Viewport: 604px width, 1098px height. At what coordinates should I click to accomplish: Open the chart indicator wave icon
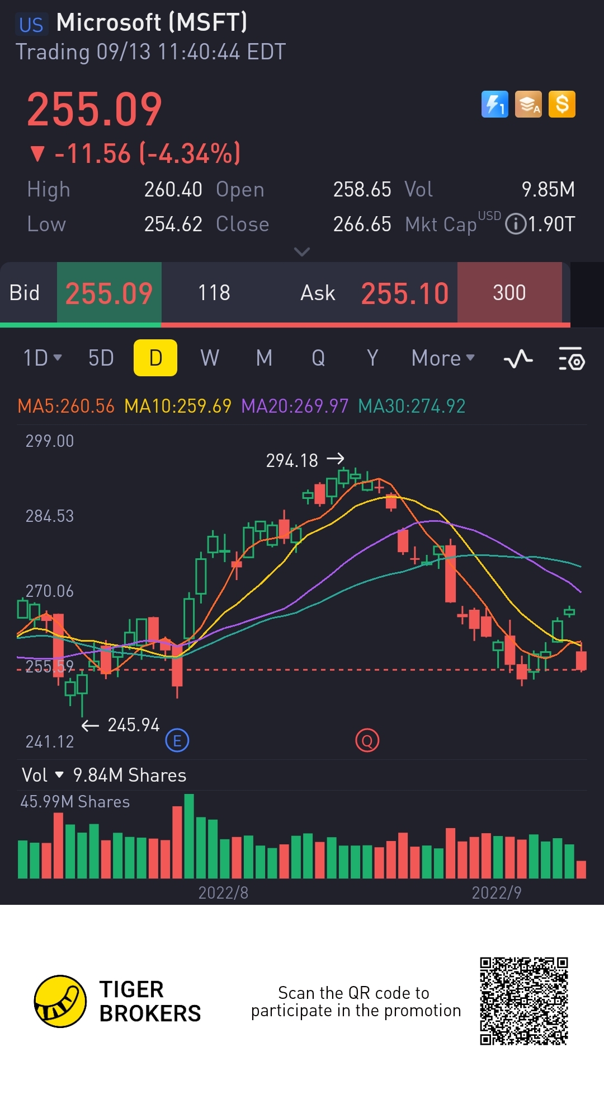[518, 358]
